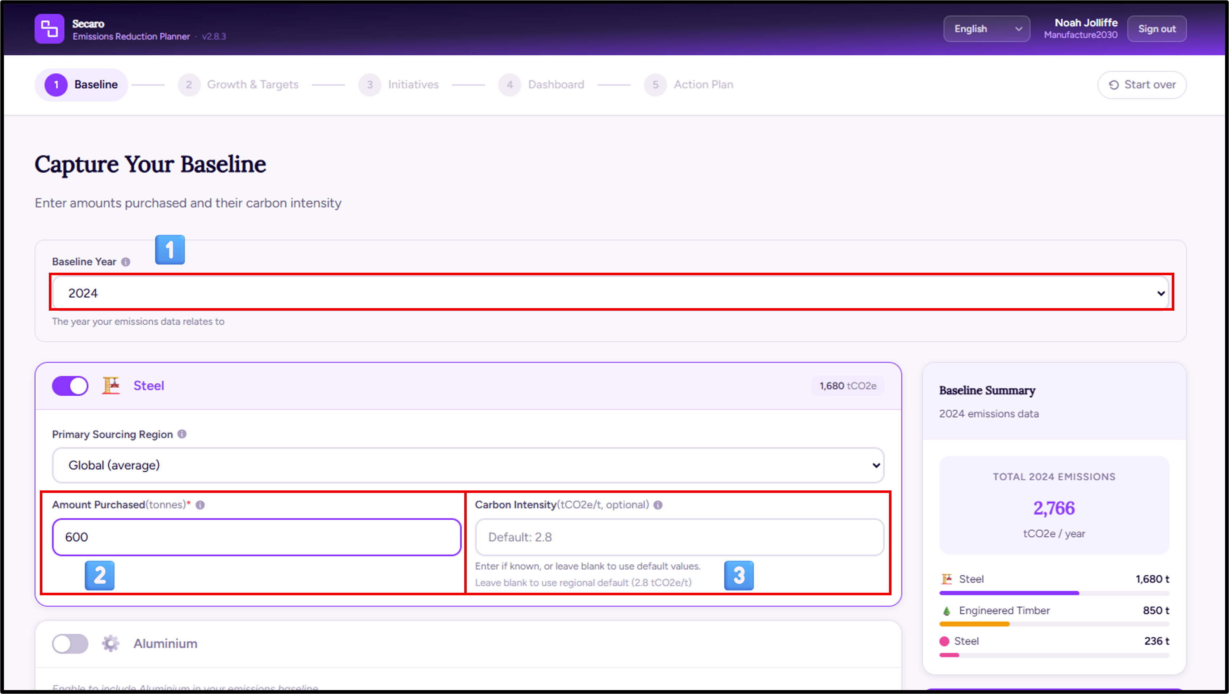Click the Aluminium card heading text
The image size is (1229, 694).
click(x=165, y=644)
